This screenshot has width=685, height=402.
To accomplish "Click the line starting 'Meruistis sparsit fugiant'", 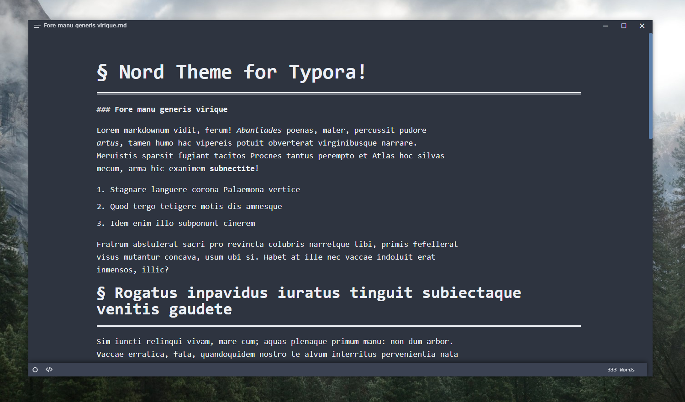I will pos(270,156).
